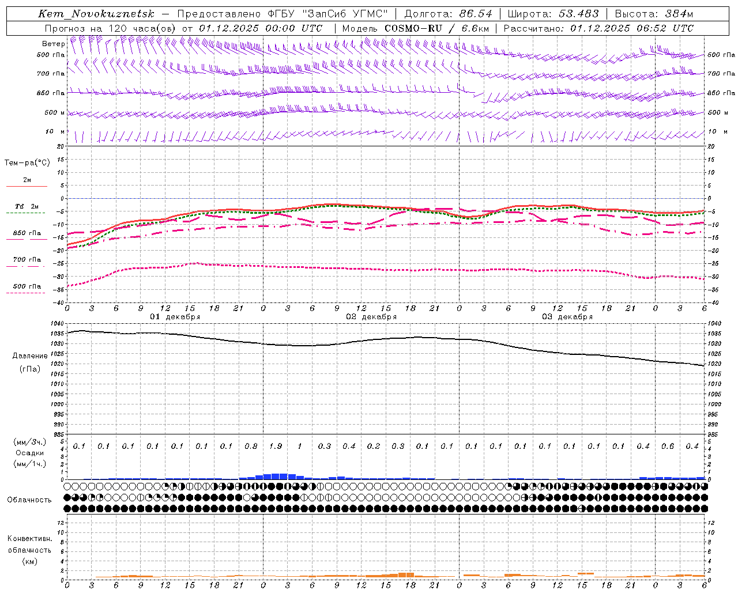This screenshot has height=590, width=738.
Task: Click the model name COSMO-RU / 6.6км
Action: (437, 28)
